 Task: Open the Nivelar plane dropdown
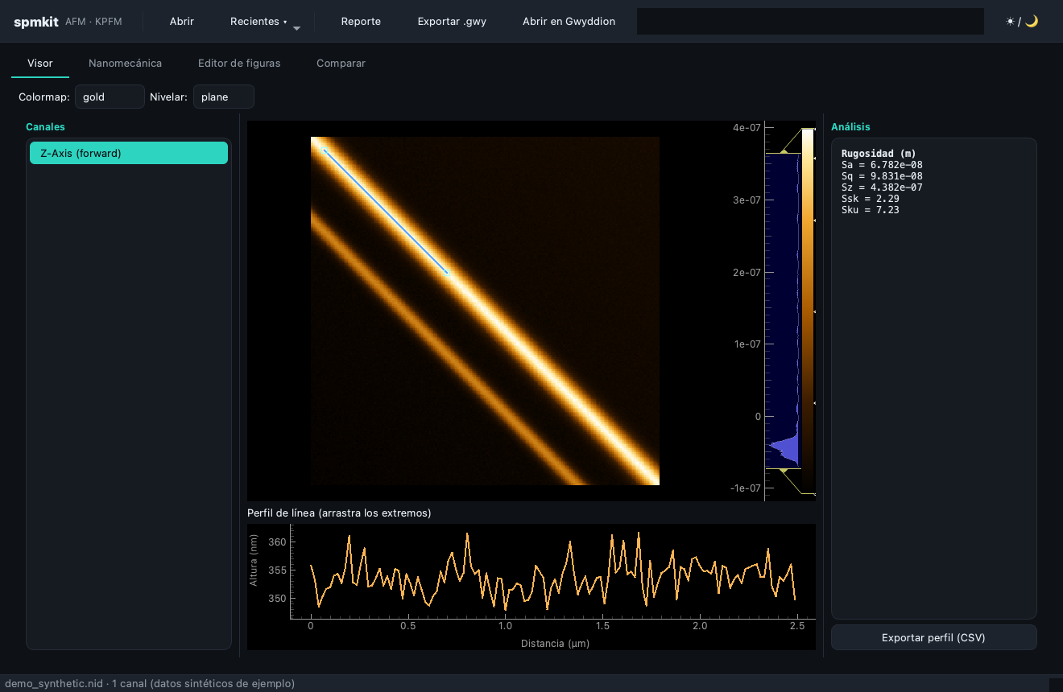click(x=224, y=97)
